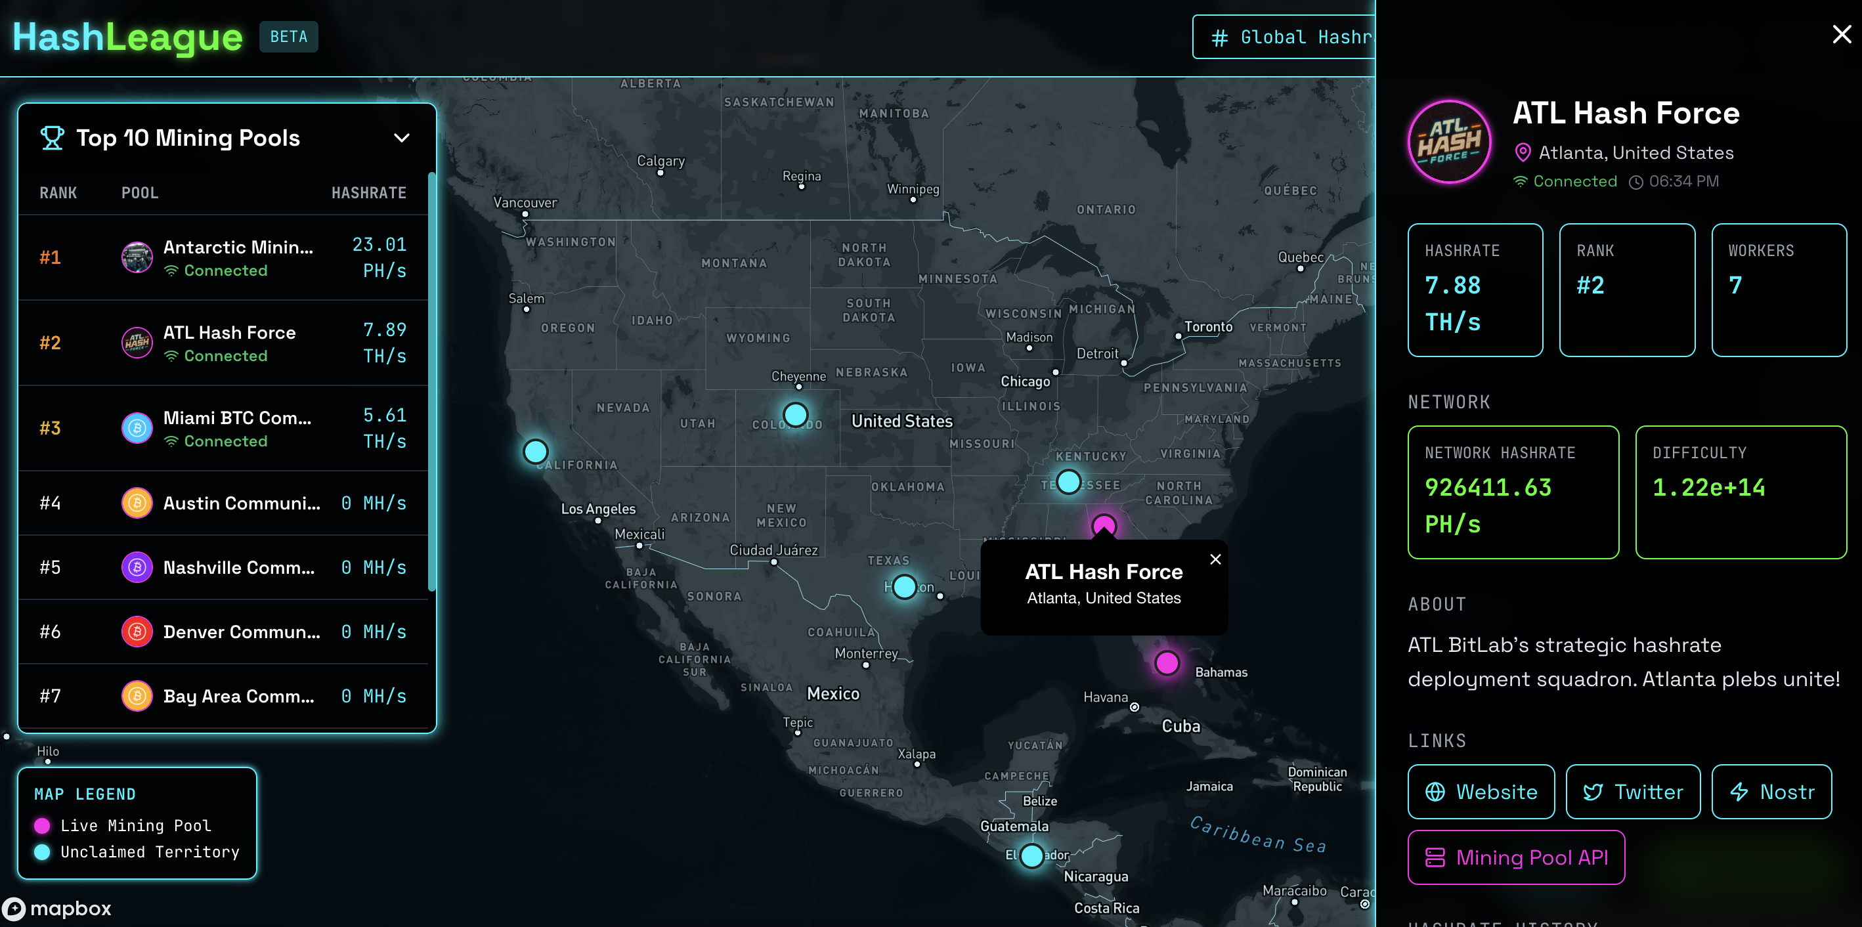Click the cyan Houston territory map marker

coord(903,587)
